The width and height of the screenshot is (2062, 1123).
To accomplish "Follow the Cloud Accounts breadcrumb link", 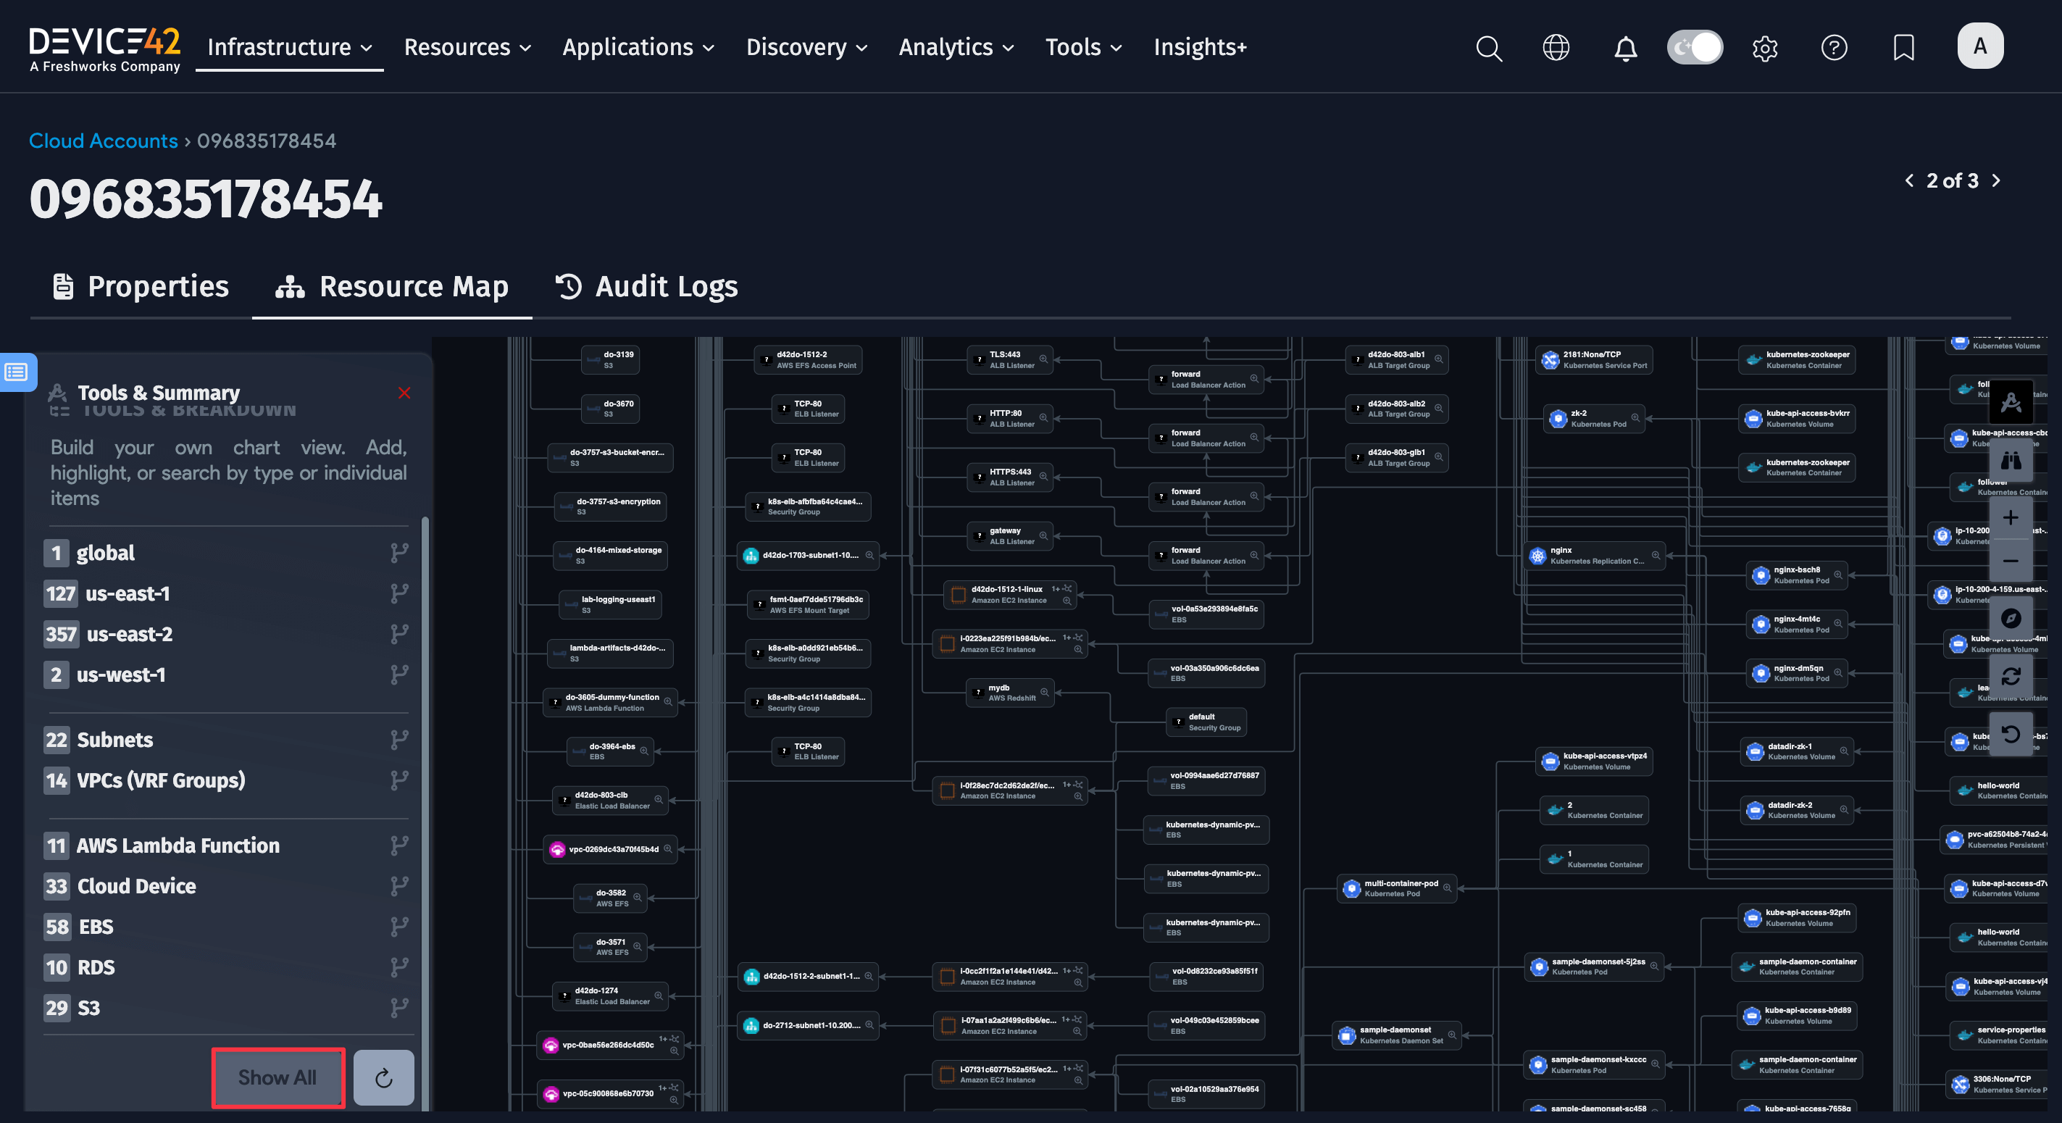I will click(x=104, y=141).
